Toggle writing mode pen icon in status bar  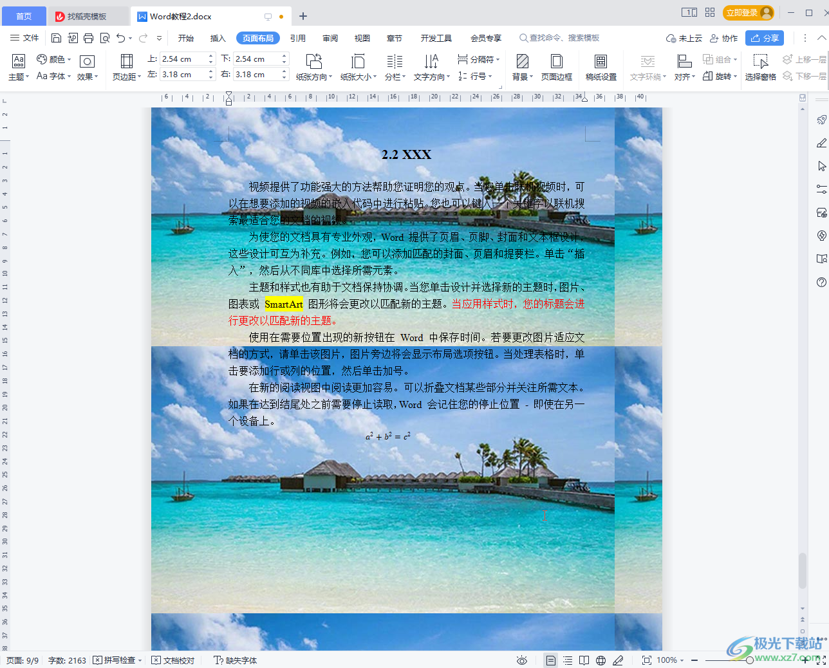pyautogui.click(x=618, y=660)
